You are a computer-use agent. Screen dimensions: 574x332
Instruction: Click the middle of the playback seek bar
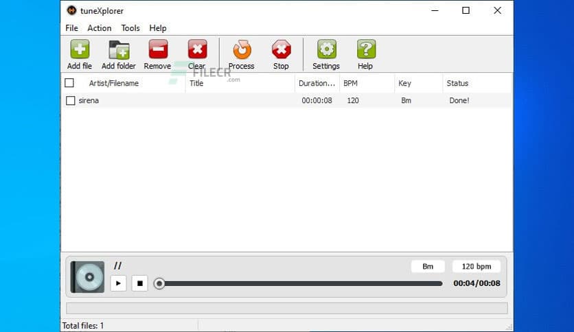(x=298, y=283)
